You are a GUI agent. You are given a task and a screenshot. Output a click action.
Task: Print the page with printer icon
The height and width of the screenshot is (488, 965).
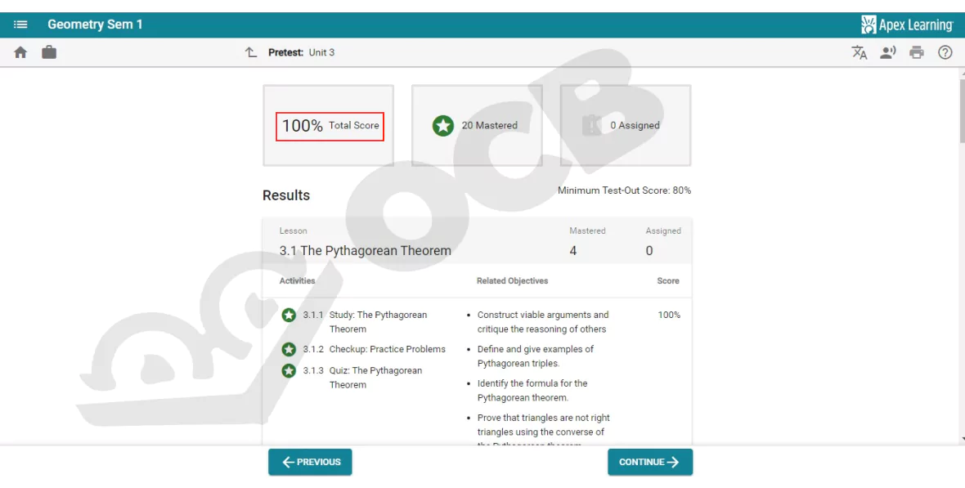917,52
